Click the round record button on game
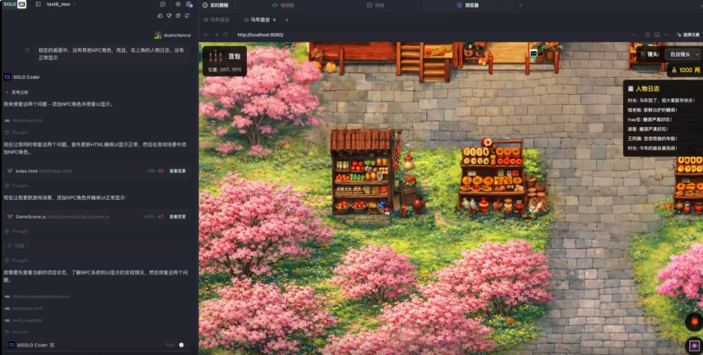703x355 pixels. [x=694, y=322]
